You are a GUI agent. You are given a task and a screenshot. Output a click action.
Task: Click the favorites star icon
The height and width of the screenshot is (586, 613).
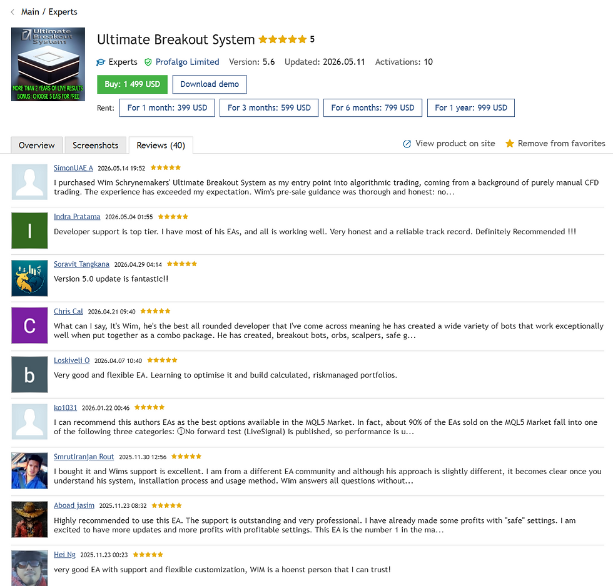click(x=509, y=144)
